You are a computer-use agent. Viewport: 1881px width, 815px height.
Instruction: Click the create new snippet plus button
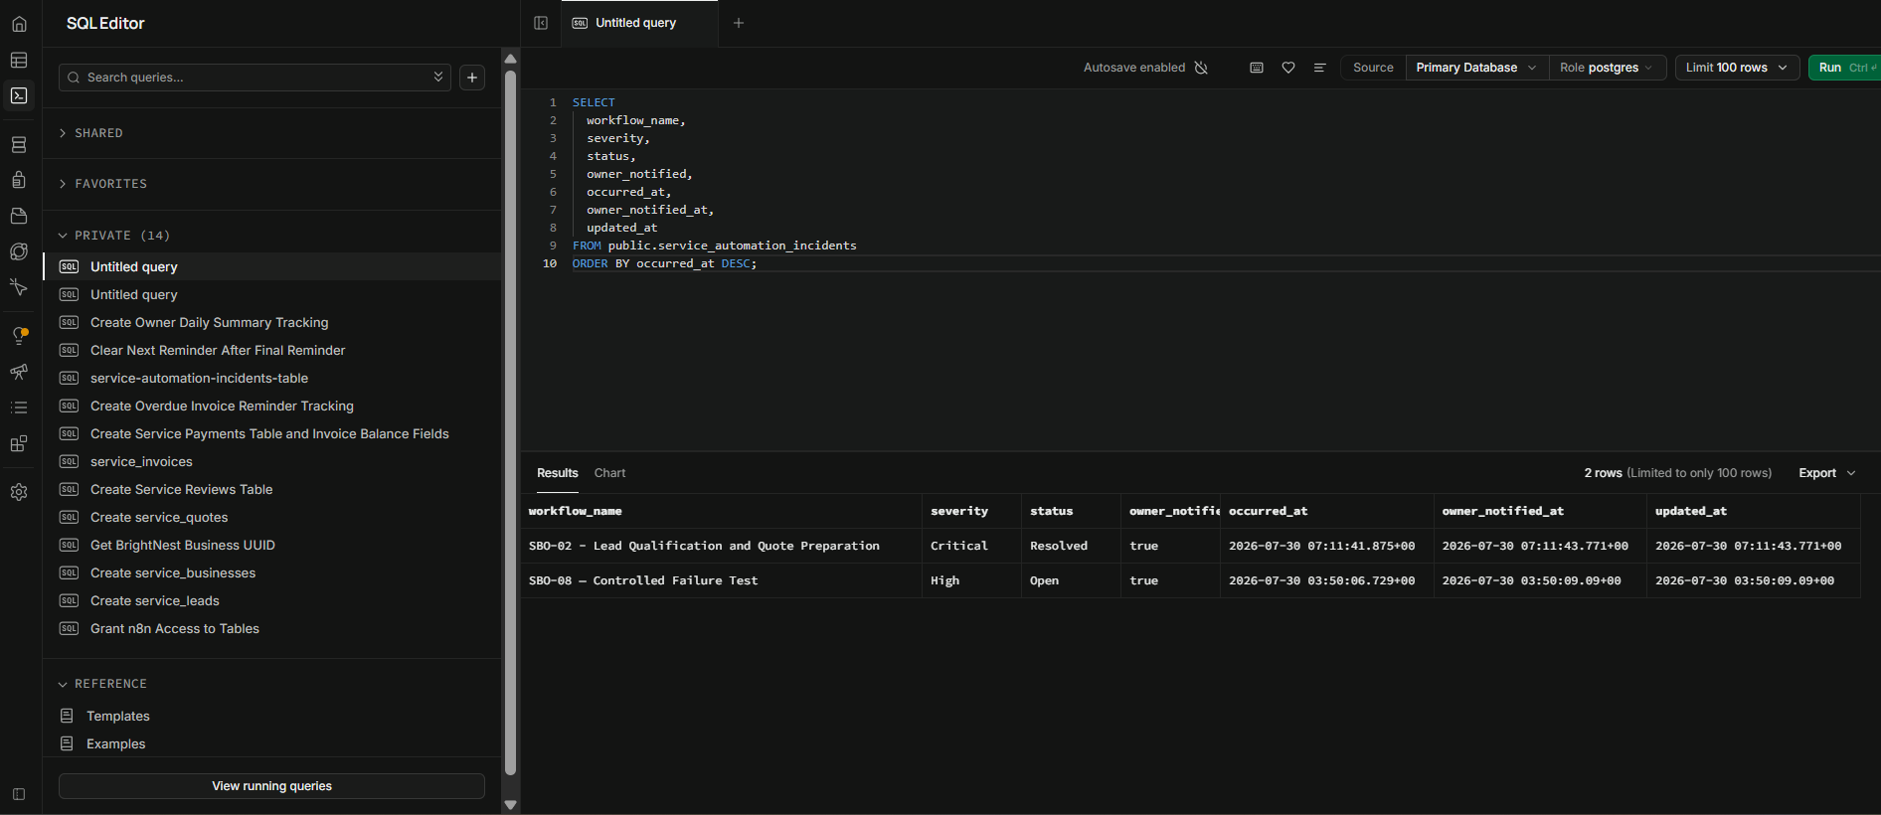point(472,78)
